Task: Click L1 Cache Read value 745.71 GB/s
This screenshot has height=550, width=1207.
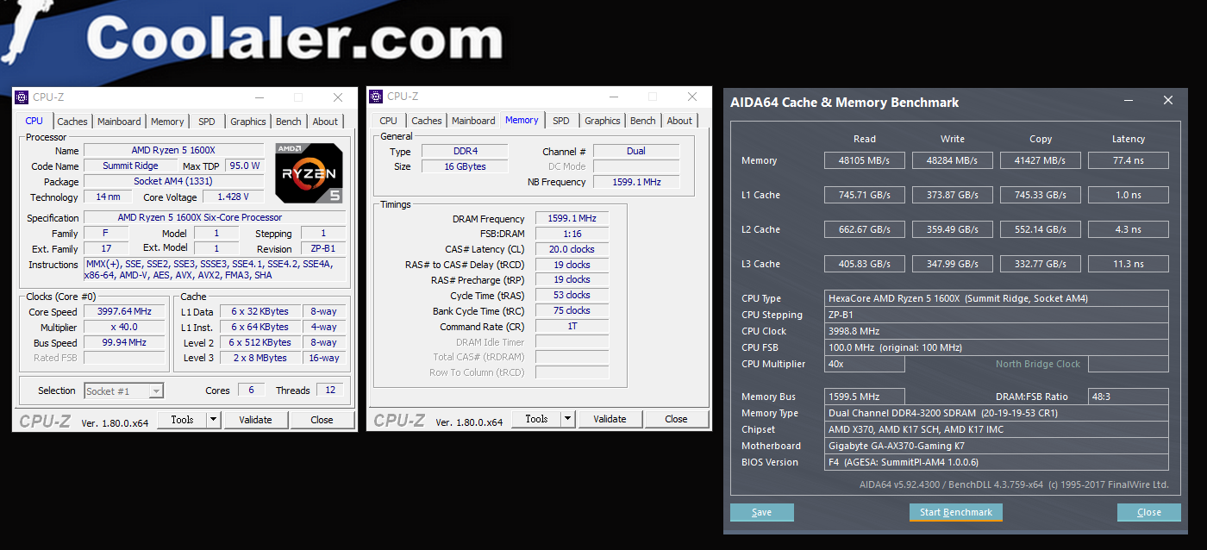Action: [x=865, y=195]
